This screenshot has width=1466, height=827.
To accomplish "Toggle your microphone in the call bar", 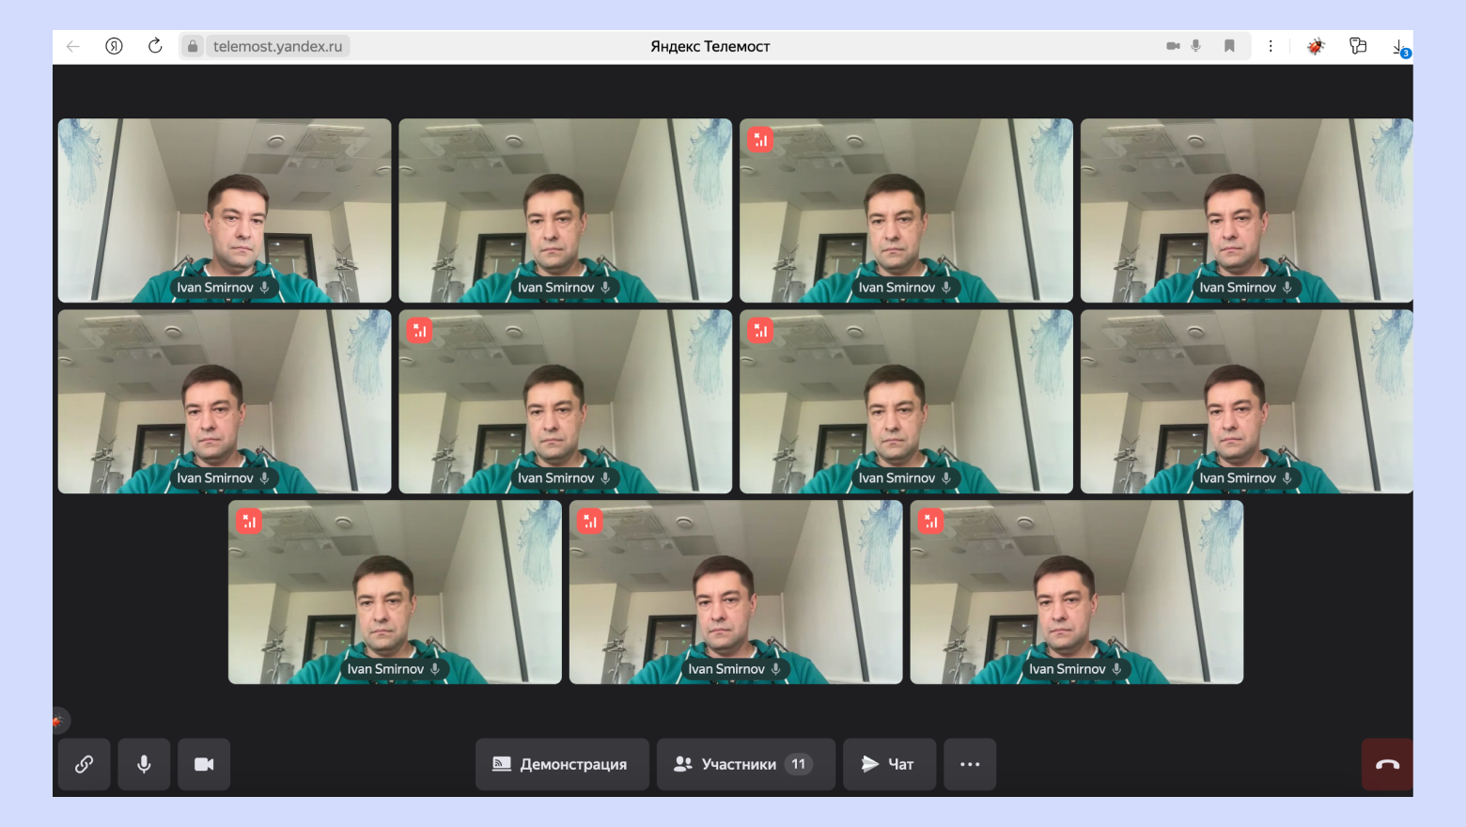I will click(144, 764).
